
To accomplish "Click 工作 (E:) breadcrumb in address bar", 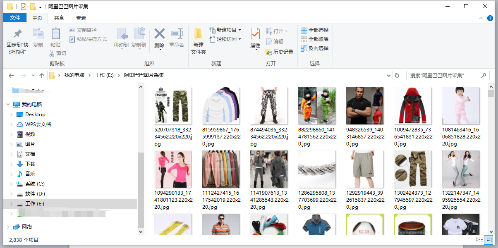I will [104, 75].
